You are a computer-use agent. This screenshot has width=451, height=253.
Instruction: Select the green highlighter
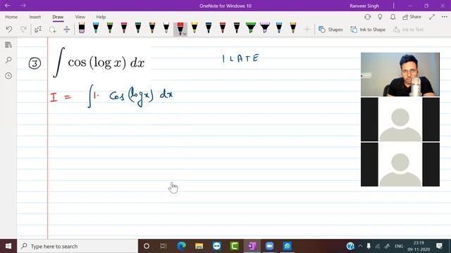[x=251, y=28]
